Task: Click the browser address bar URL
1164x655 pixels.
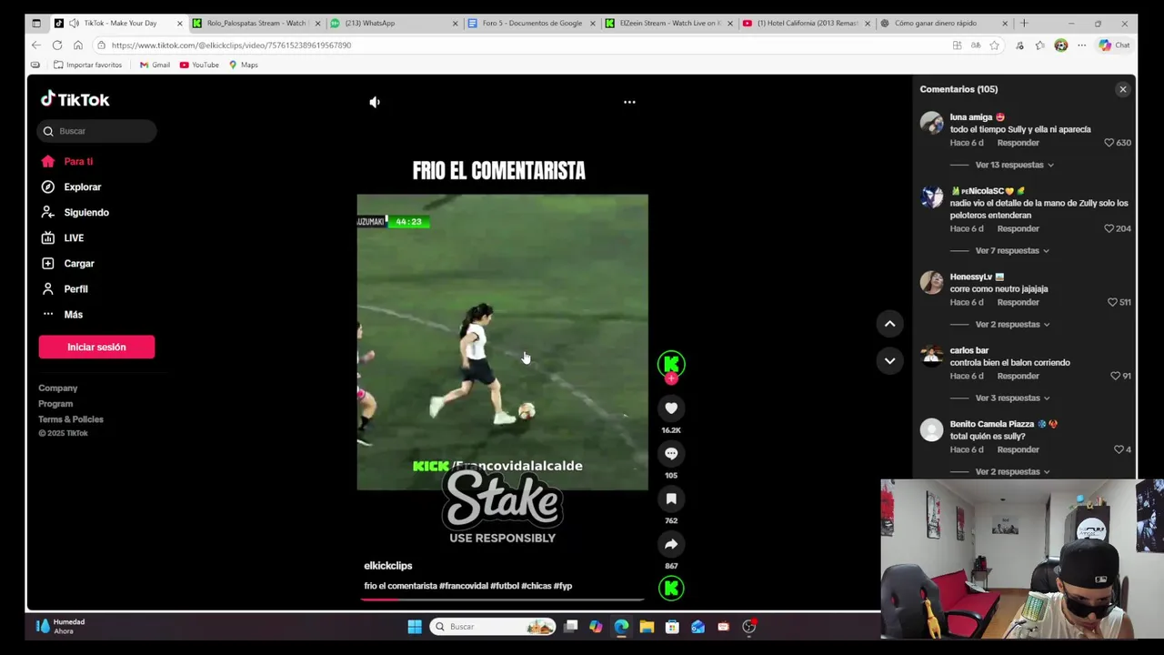Action: point(231,45)
